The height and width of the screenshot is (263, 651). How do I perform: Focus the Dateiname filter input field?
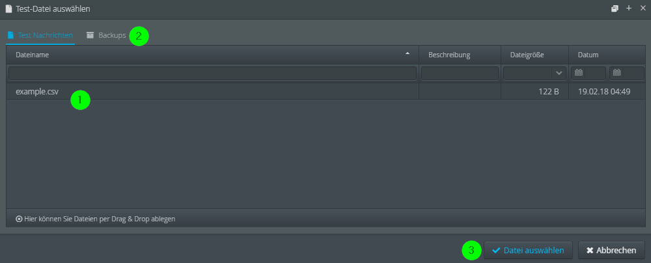pyautogui.click(x=212, y=73)
